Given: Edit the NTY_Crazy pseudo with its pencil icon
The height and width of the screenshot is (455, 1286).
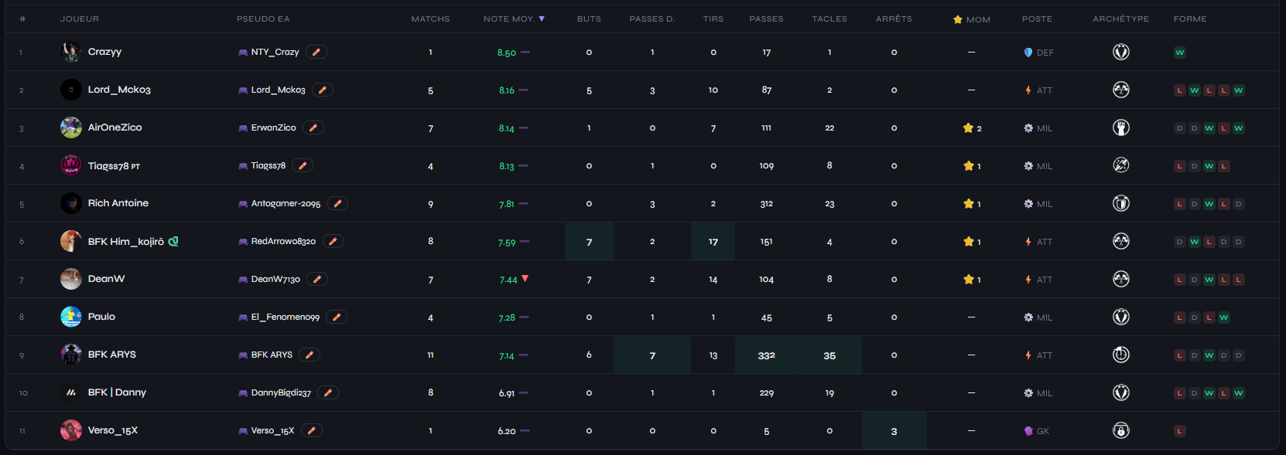Looking at the screenshot, I should tap(316, 52).
